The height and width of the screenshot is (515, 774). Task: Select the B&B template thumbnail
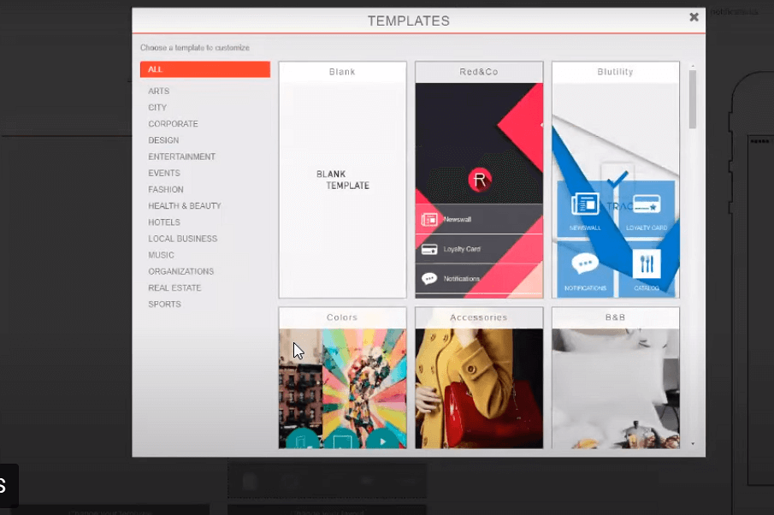615,385
